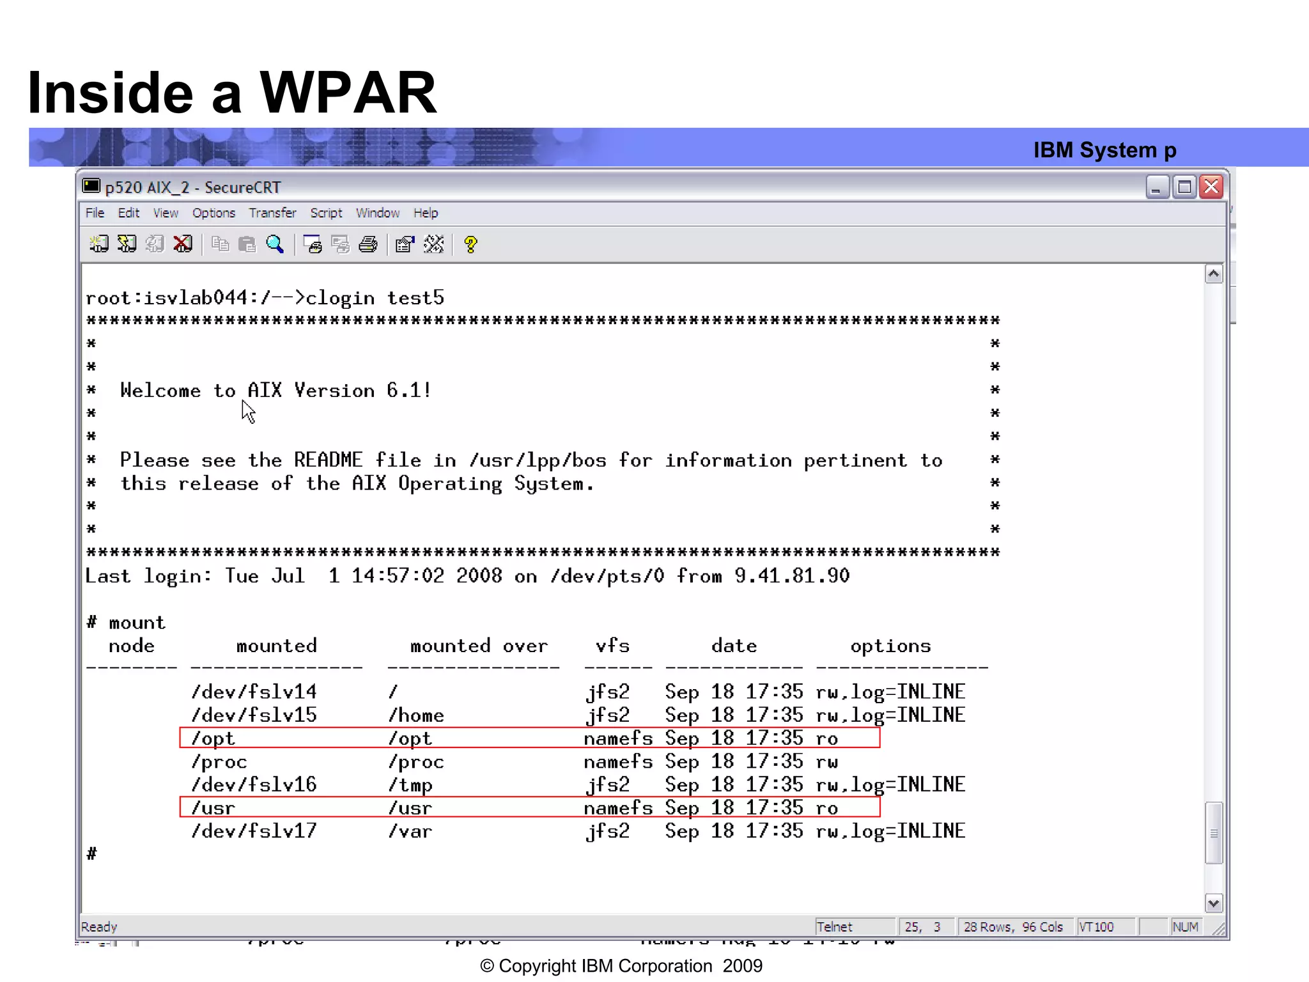Click '/var' mounted over entry
The width and height of the screenshot is (1309, 982).
(410, 831)
